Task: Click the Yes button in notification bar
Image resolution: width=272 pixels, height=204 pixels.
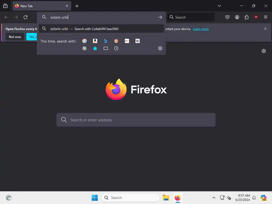Action: 32,37
